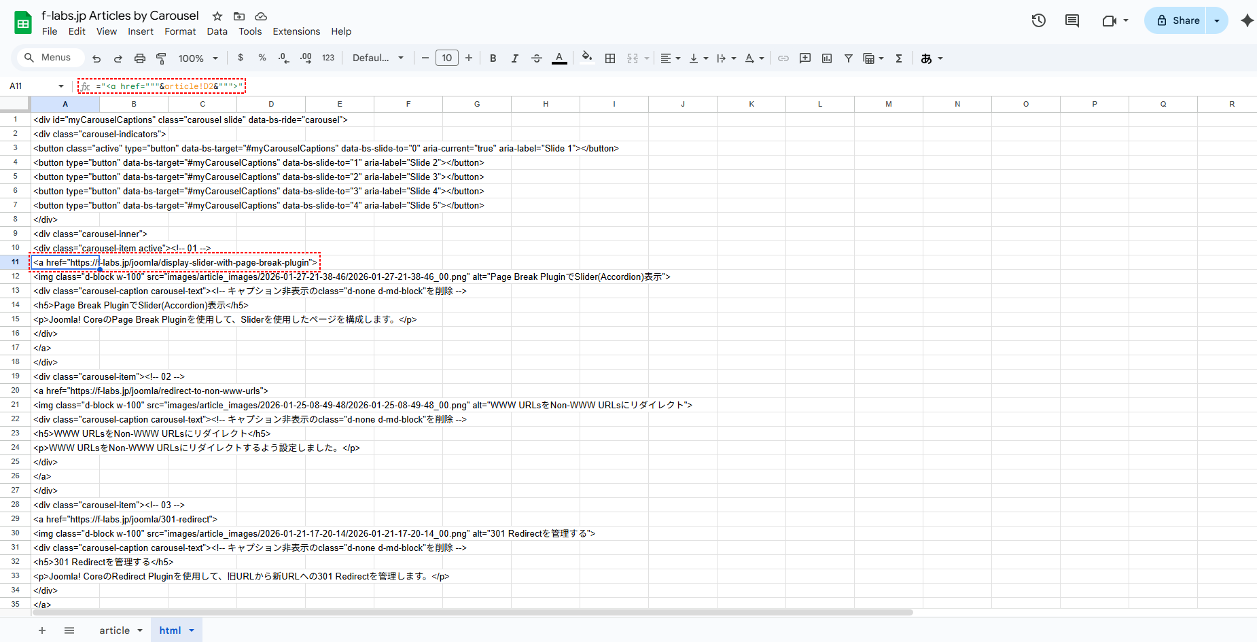Click the Undo icon in toolbar

coord(96,58)
